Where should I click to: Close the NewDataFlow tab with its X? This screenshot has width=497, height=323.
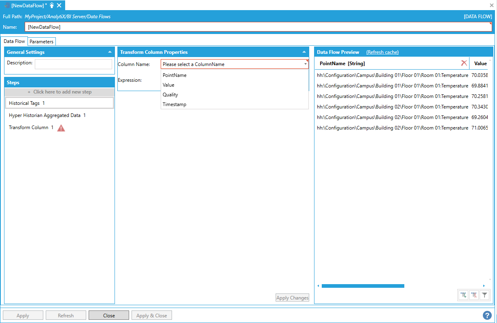(59, 5)
